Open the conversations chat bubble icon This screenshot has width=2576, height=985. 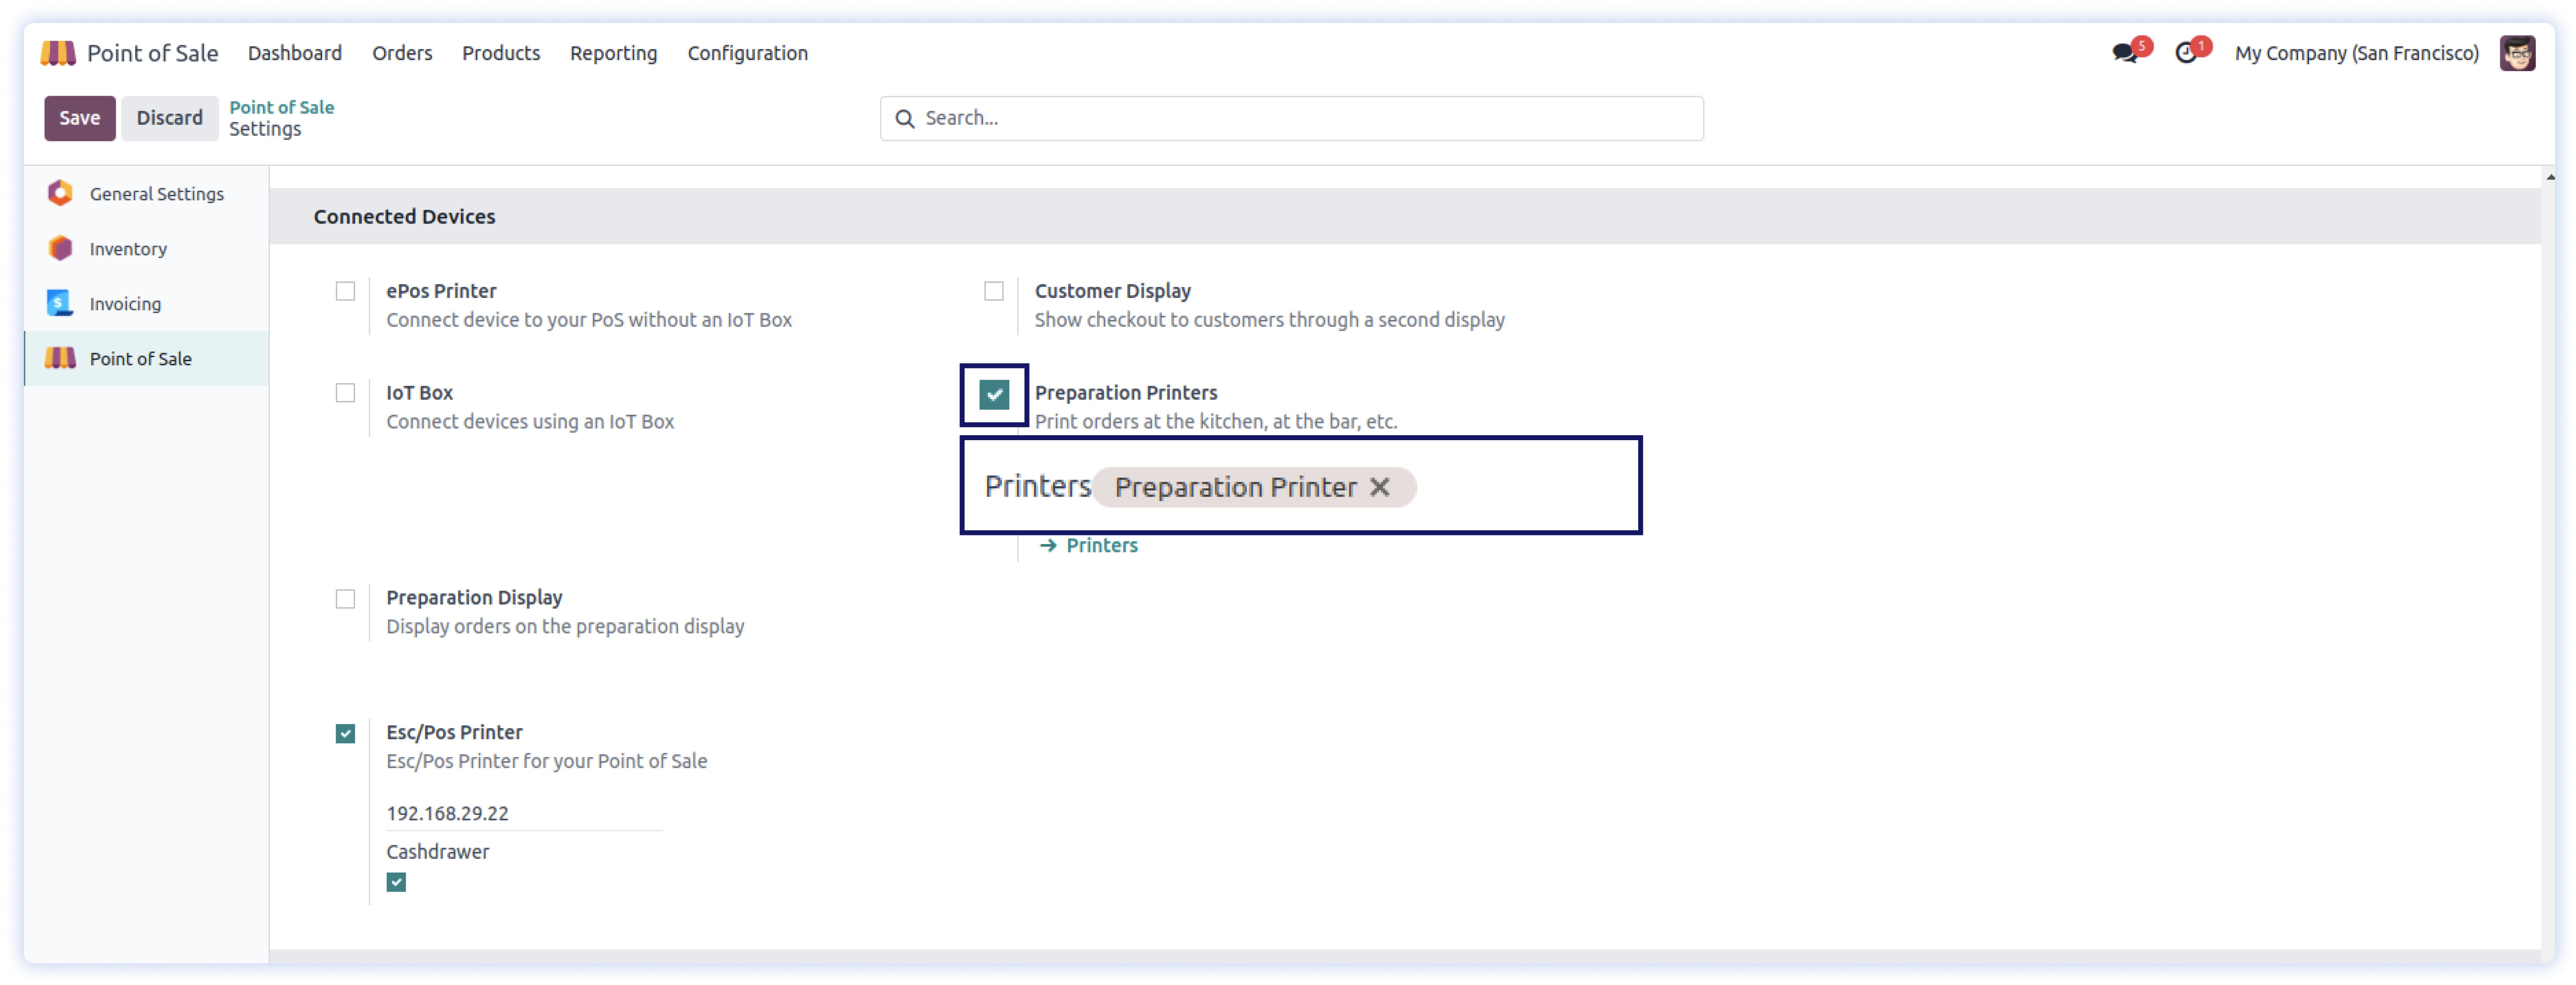(x=2124, y=53)
